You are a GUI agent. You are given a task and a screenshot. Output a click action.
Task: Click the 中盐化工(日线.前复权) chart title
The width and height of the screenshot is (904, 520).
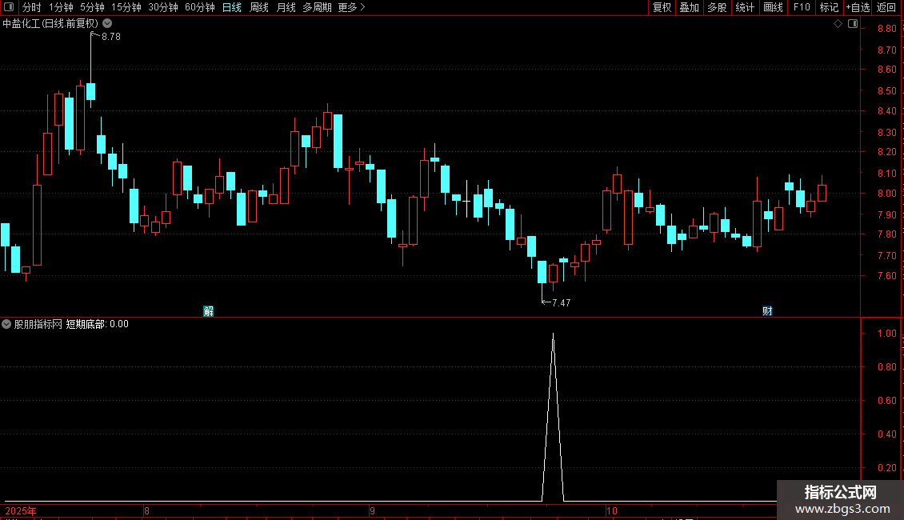pos(50,24)
